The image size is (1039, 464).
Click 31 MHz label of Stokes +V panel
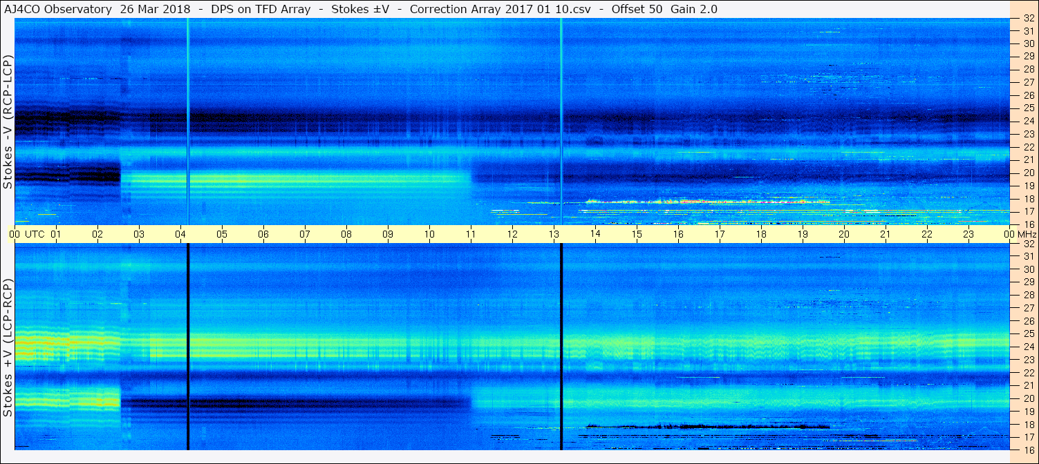pyautogui.click(x=1028, y=256)
